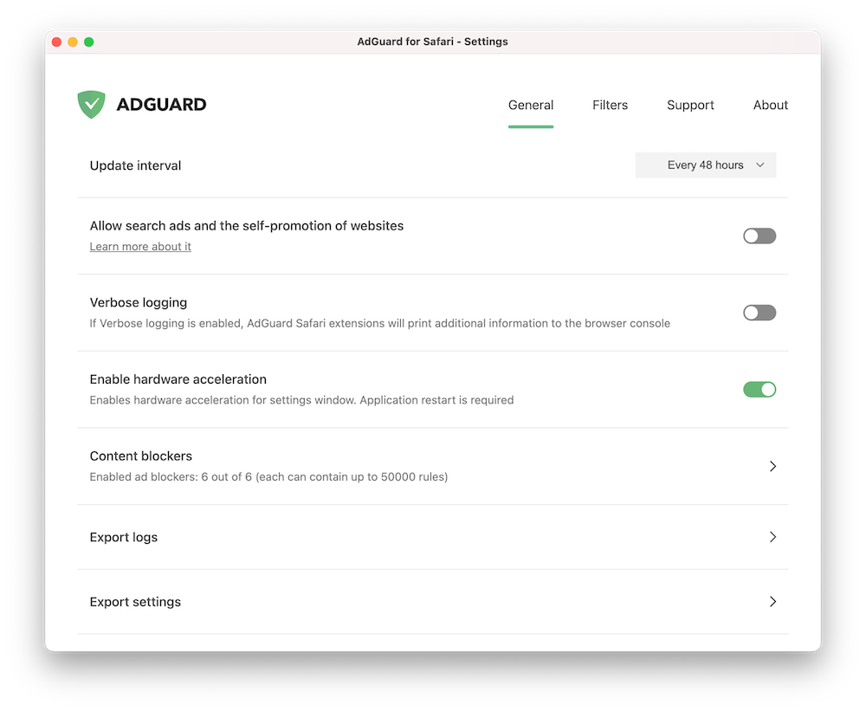Enable search ads and self-promotion toggle
Viewport: 866px width, 711px height.
pos(759,236)
